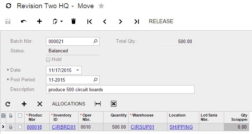Screen dimensions: 252x134
Task: Click the Save disk icon
Action: [8, 21]
